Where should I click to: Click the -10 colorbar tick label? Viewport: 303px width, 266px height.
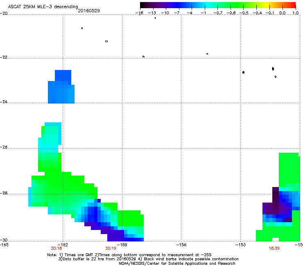pyautogui.click(x=165, y=13)
